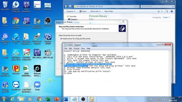This screenshot has width=182, height=102.
Task: Launch the Webcam Viewer shortcut
Action: pos(37,71)
